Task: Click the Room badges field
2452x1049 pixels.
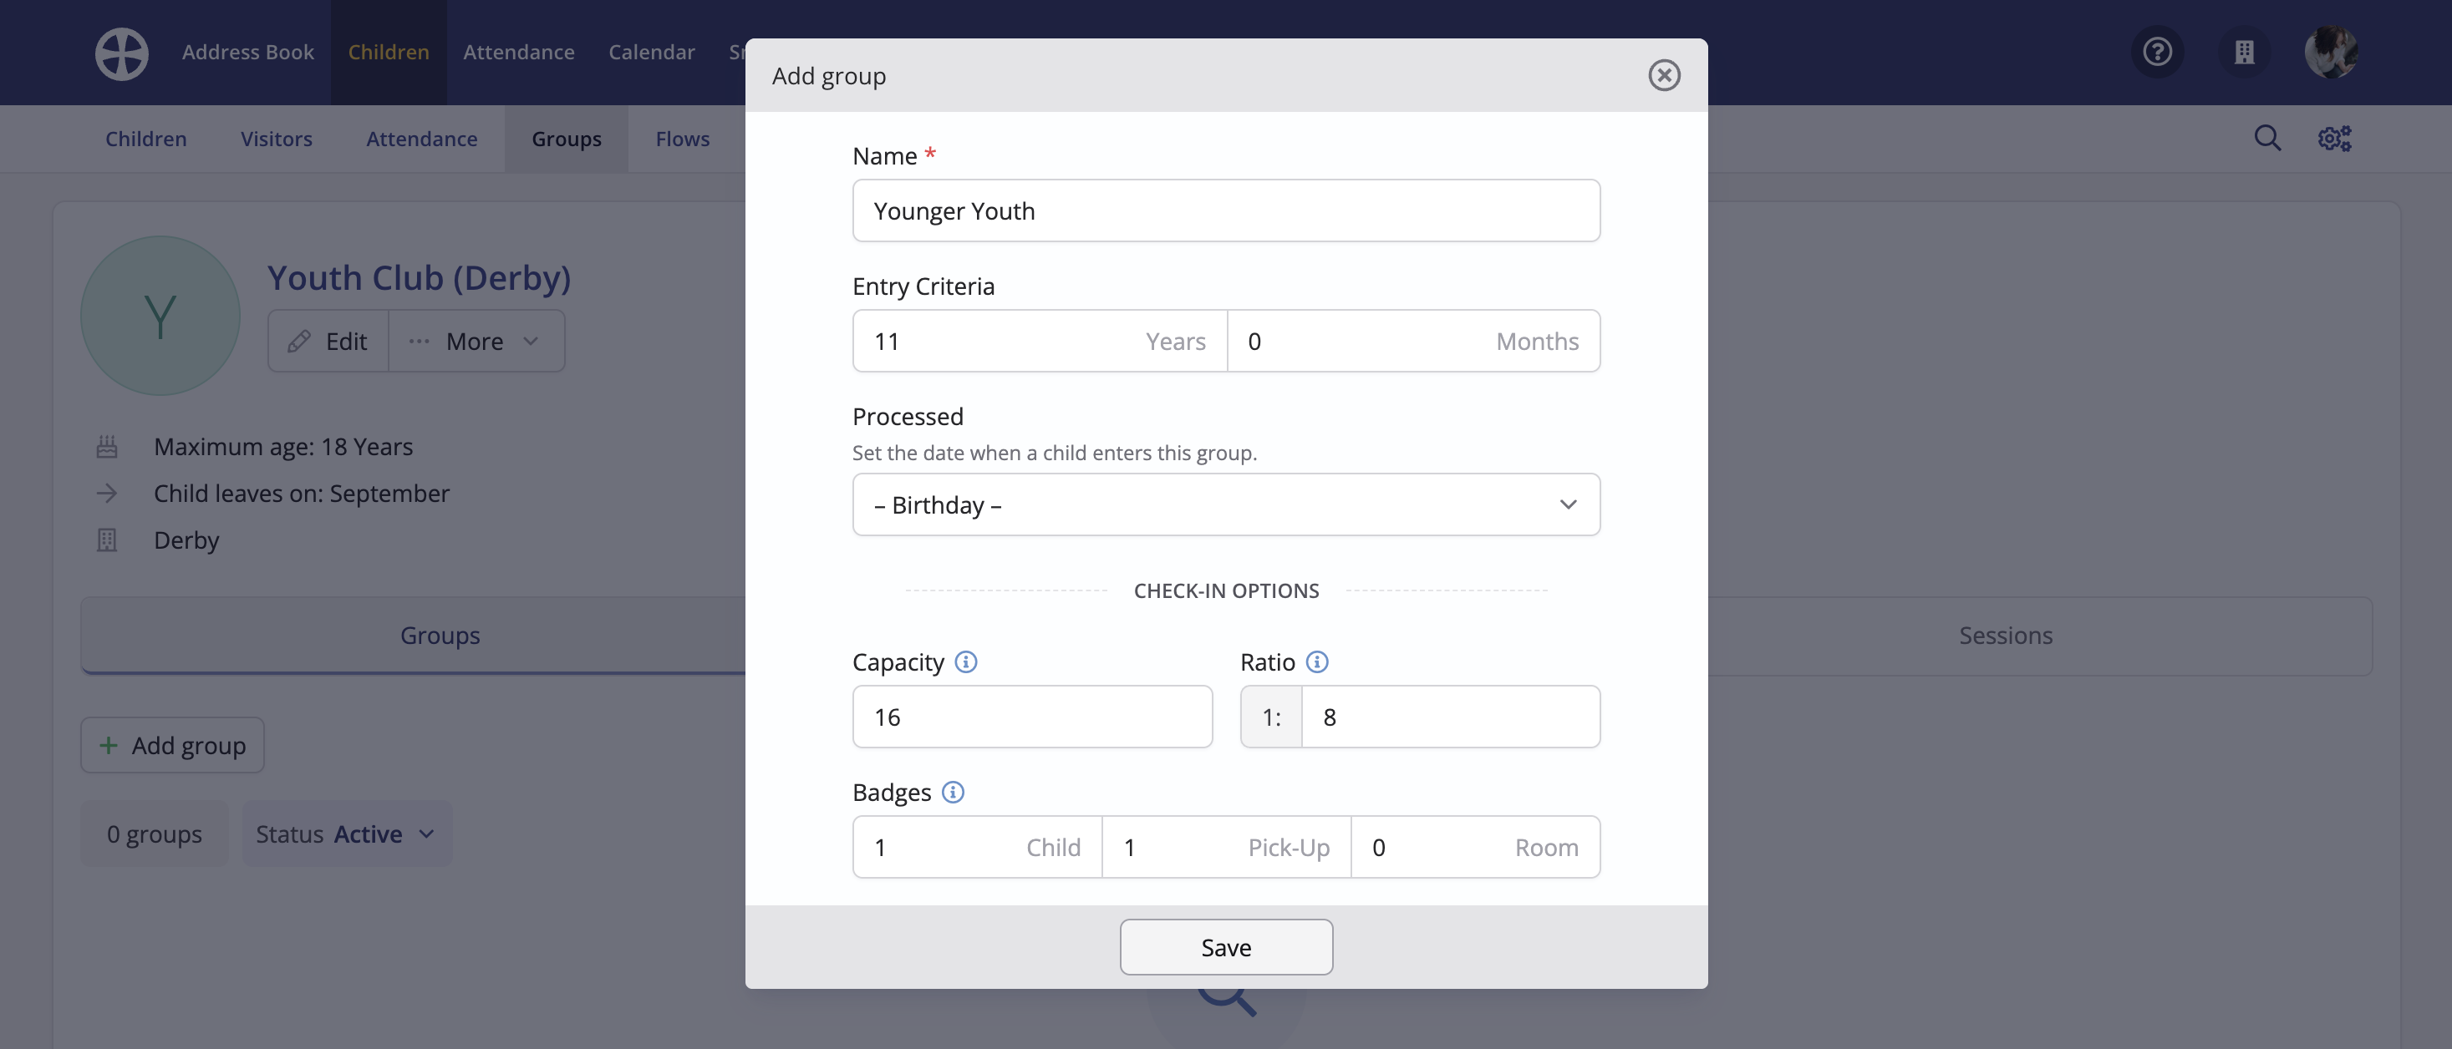Action: pyautogui.click(x=1475, y=848)
